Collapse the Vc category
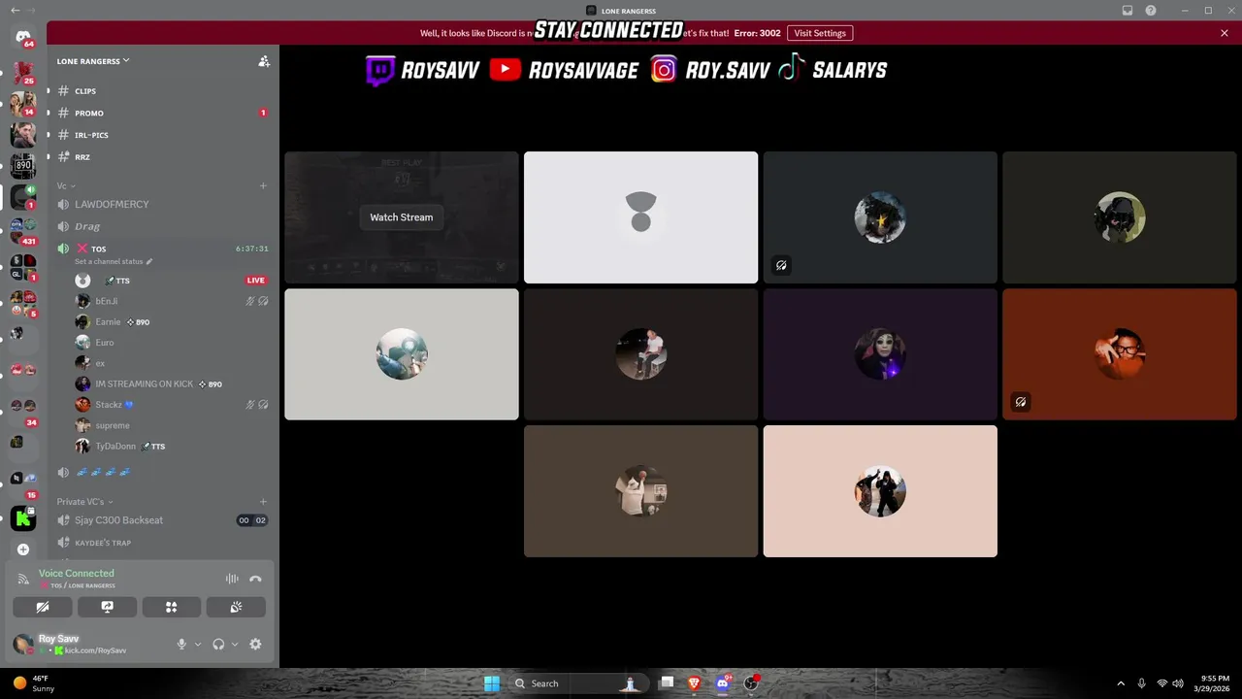 tap(66, 185)
